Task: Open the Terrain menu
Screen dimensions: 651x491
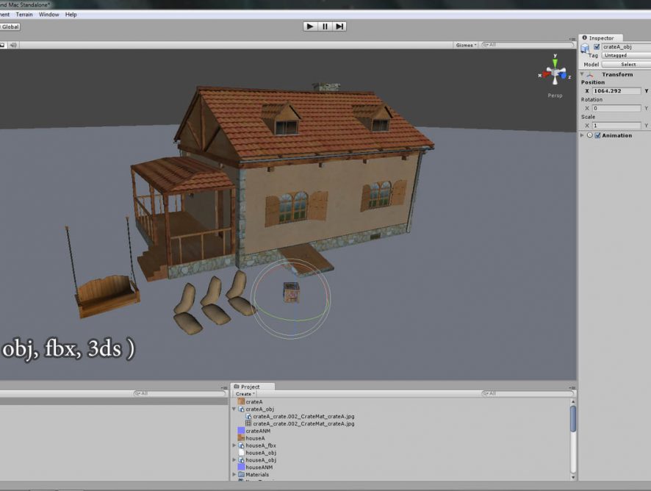Action: (x=24, y=14)
